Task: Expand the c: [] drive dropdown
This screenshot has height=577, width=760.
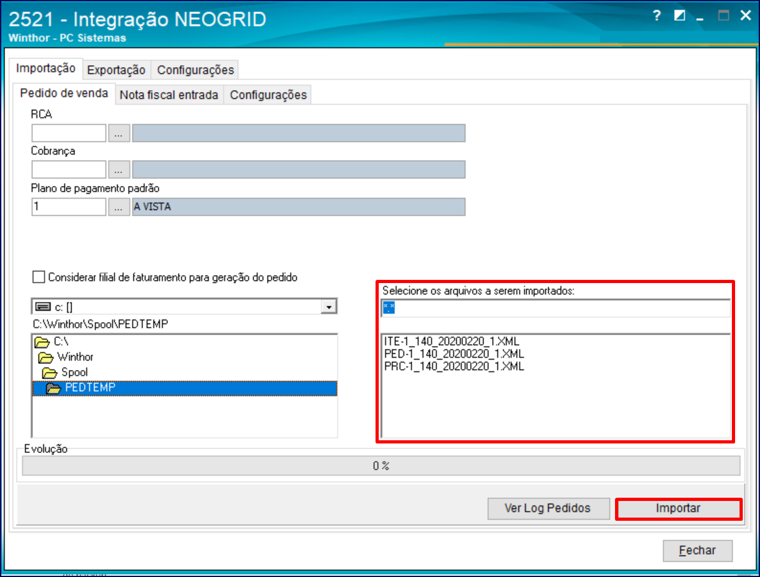Action: [329, 307]
